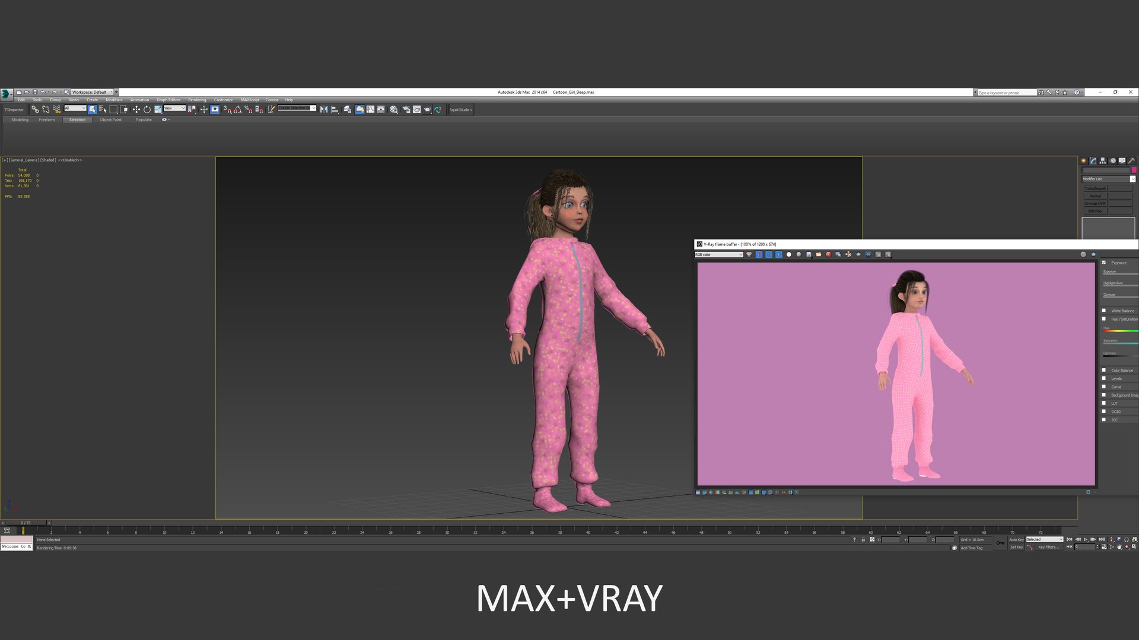This screenshot has height=640, width=1139.
Task: Open the Rendering menu
Action: click(x=197, y=100)
